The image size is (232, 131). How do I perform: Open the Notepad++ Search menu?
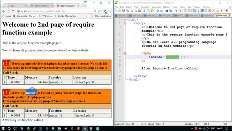click(x=129, y=7)
